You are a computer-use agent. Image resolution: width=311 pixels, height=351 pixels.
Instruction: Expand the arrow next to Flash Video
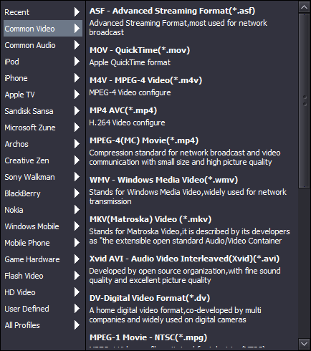[x=77, y=276]
